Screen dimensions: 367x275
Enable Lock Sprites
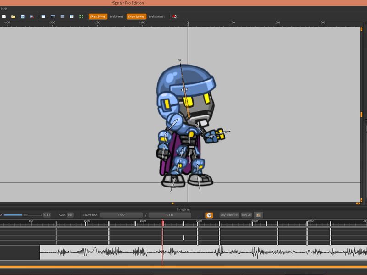click(x=156, y=16)
